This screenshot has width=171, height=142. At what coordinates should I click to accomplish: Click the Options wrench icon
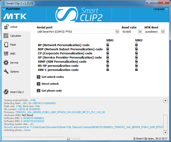[6, 71]
